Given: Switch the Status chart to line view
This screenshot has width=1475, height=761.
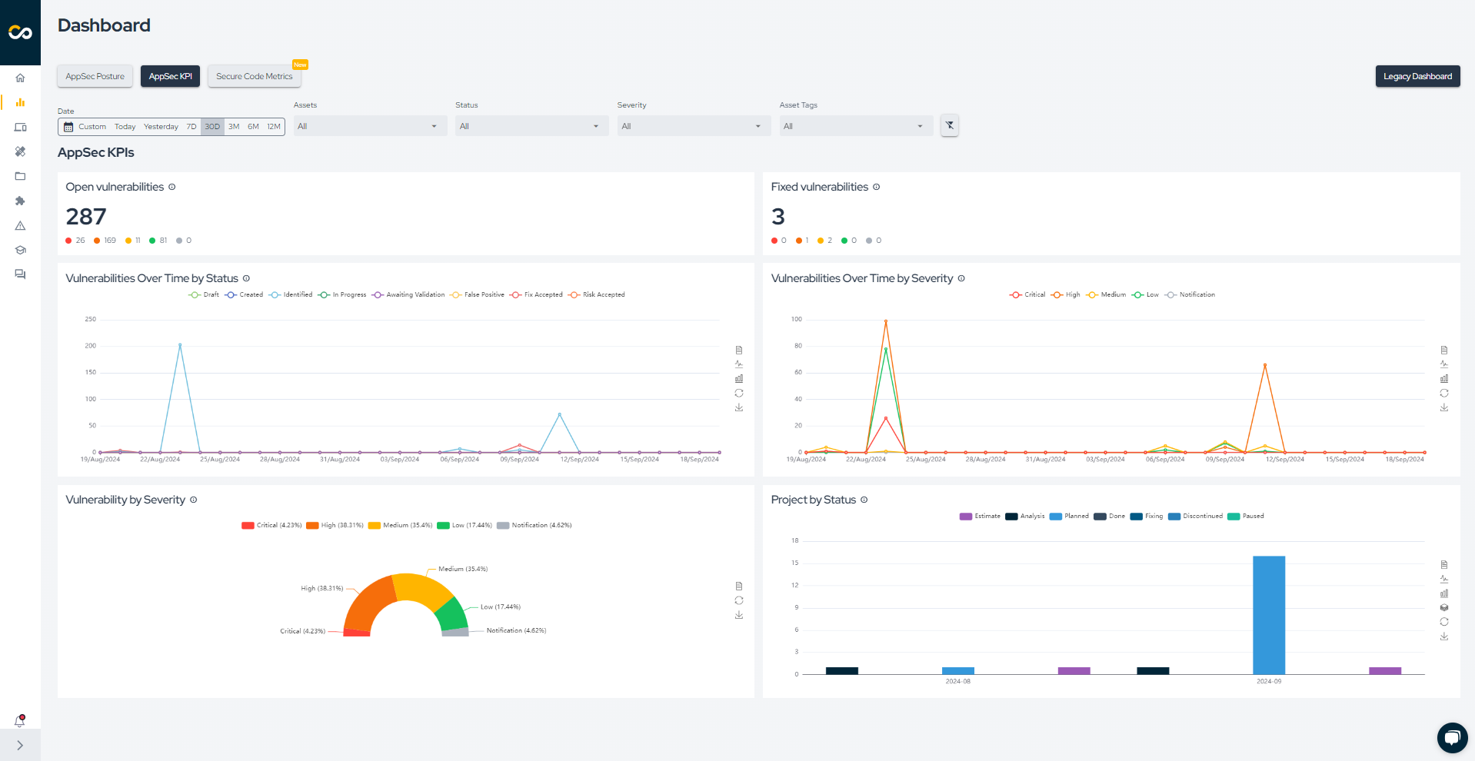Looking at the screenshot, I should [739, 364].
